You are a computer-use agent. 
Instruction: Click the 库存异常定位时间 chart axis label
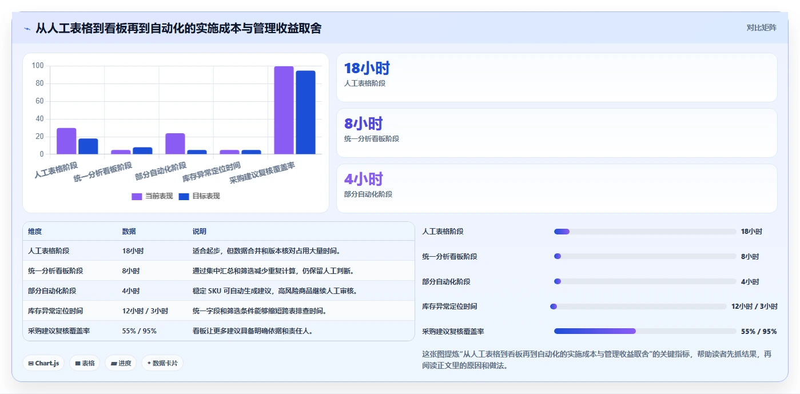(212, 172)
